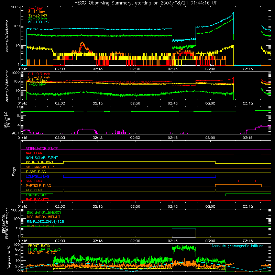275x275 pixels.
Task: Click the MAX_DET_VS_TOT legend label
Action: point(43,253)
